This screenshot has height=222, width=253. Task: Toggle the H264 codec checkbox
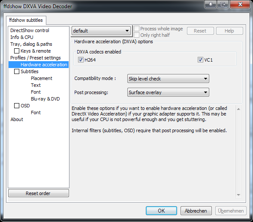click(81, 60)
